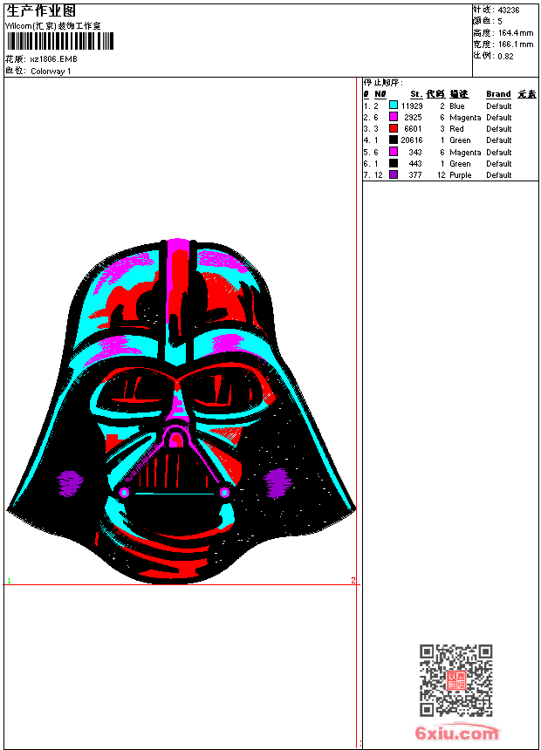Viewport: 541px width, 750px height.
Task: Select the stitch count 6601
Action: click(414, 129)
